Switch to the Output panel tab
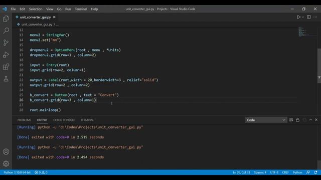The width and height of the screenshot is (321, 180). point(42,120)
